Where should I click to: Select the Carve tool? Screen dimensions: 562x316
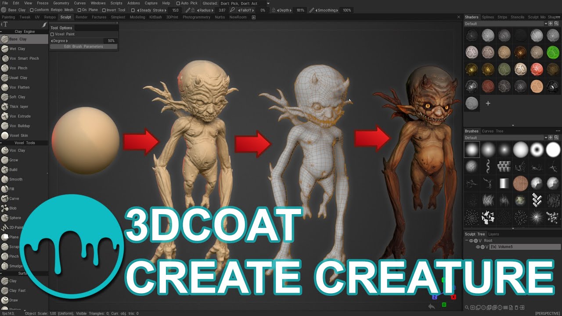point(24,199)
